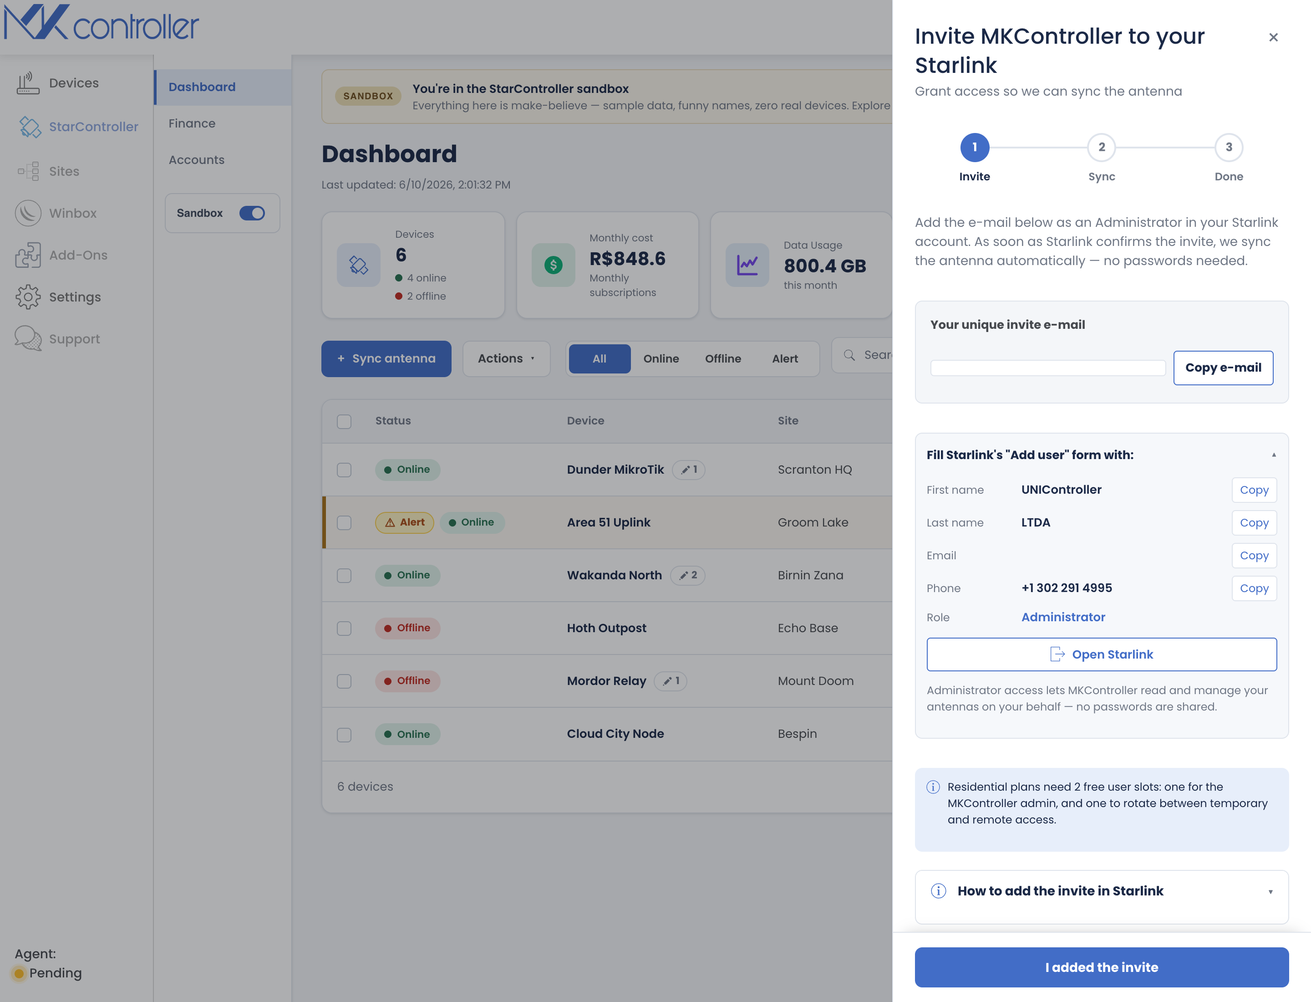Select the Area 51 Uplink row checkbox
Image resolution: width=1311 pixels, height=1002 pixels.
coord(344,522)
